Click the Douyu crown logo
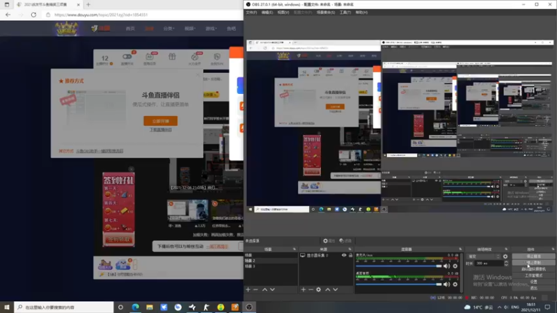Image resolution: width=557 pixels, height=313 pixels. coord(66,29)
